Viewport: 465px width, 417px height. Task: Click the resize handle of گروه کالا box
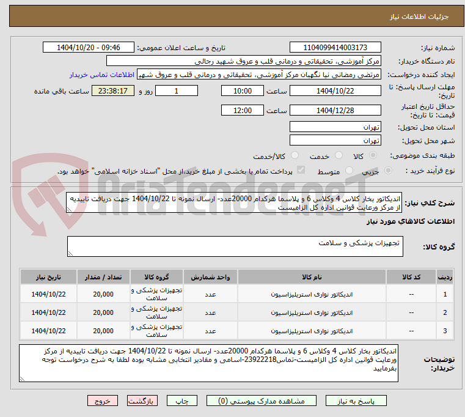click(x=70, y=254)
